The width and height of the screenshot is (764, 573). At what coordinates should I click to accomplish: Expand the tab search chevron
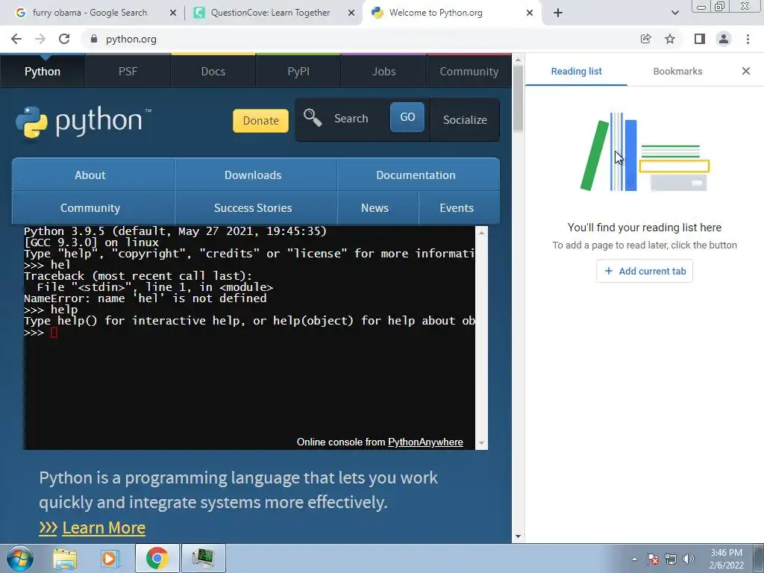coord(674,13)
